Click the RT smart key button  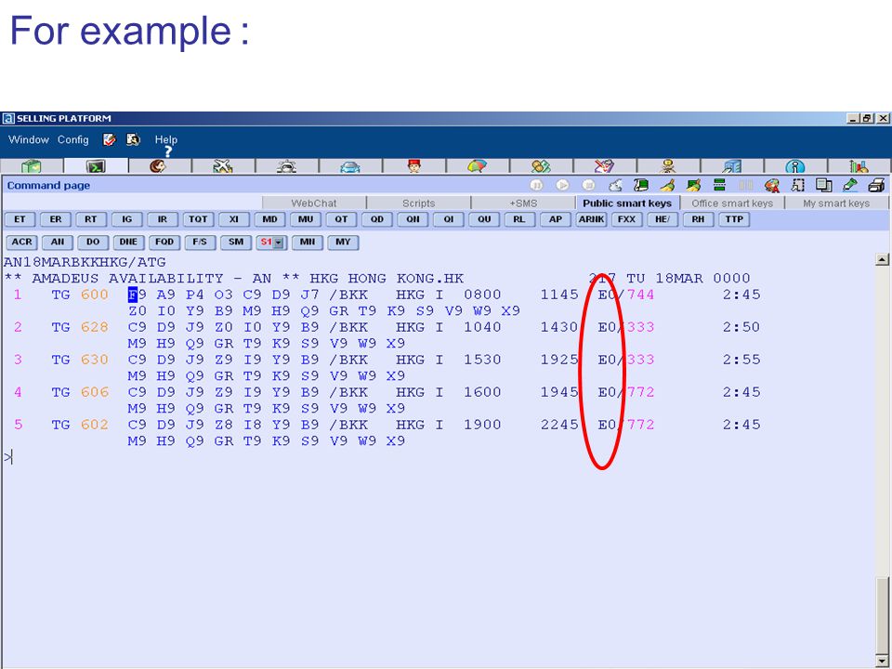pyautogui.click(x=91, y=219)
